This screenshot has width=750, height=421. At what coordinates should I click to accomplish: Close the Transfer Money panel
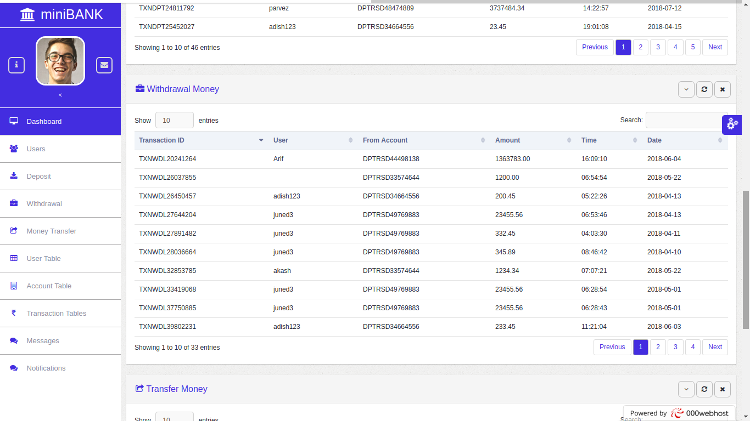point(723,389)
